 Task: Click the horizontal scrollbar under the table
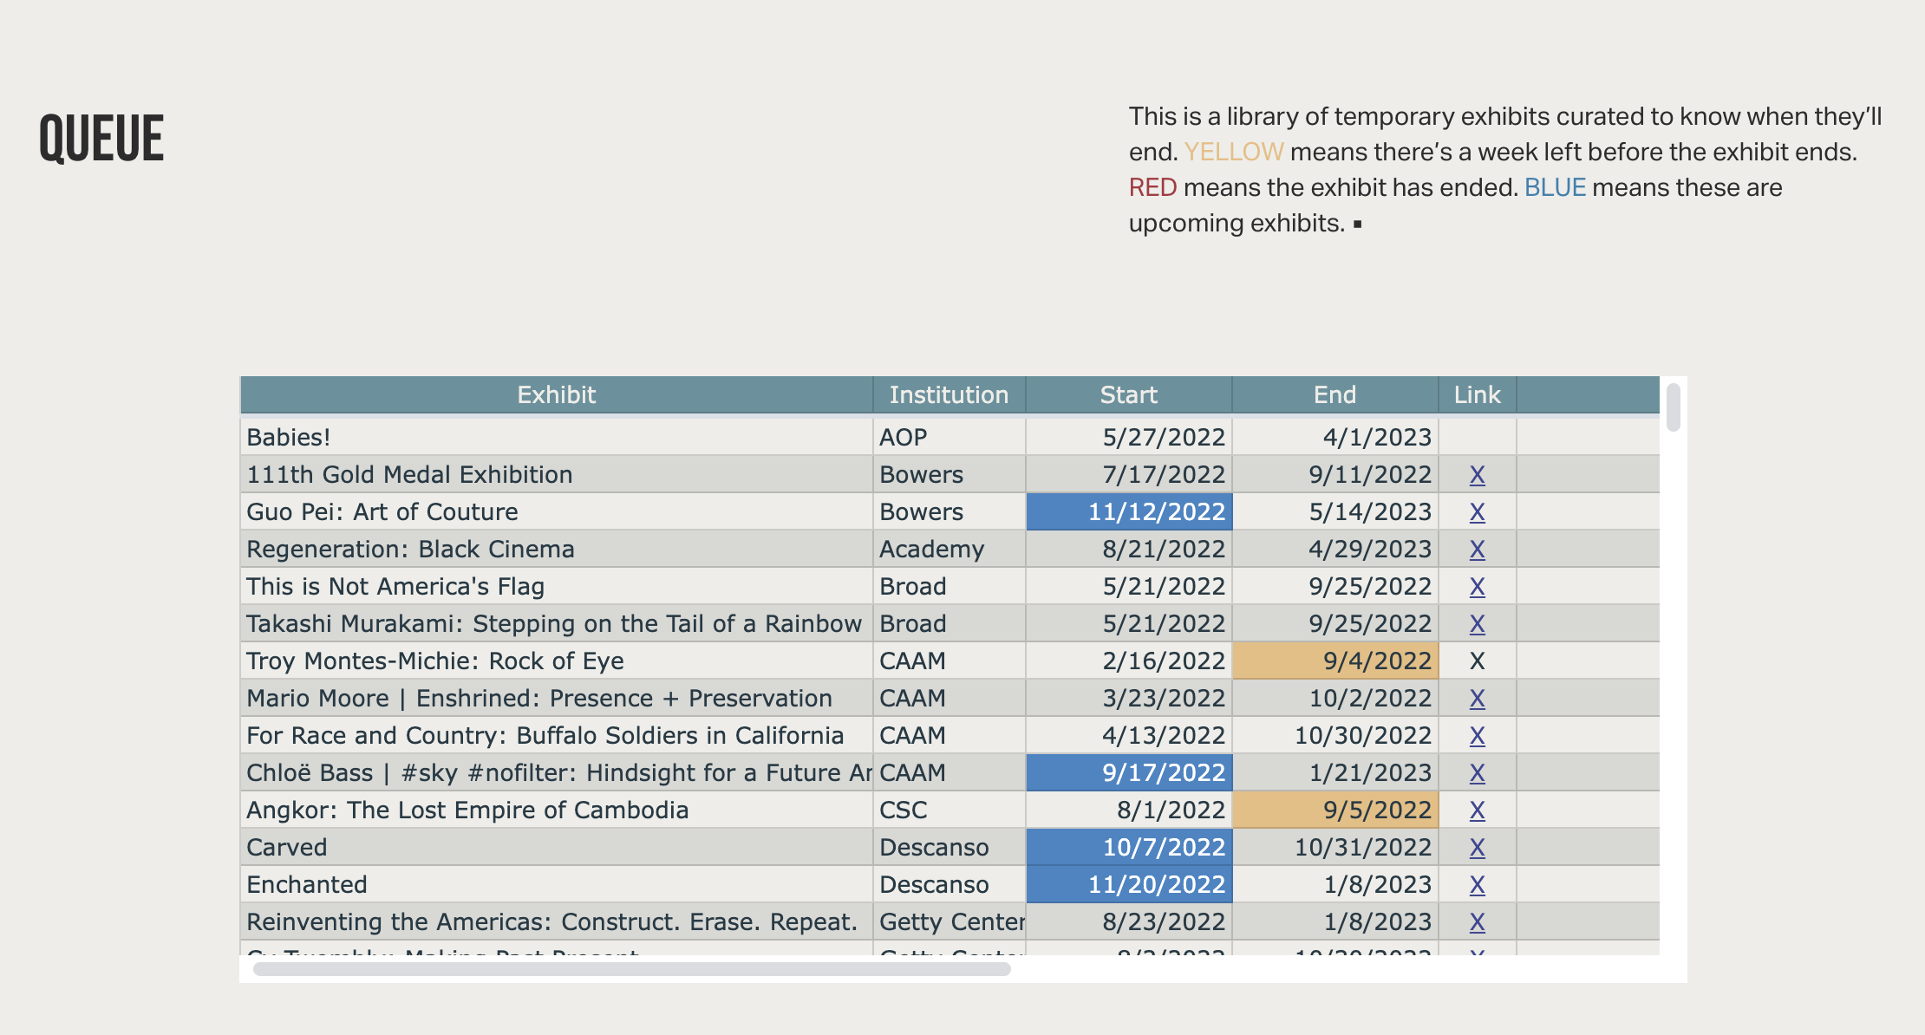click(631, 969)
